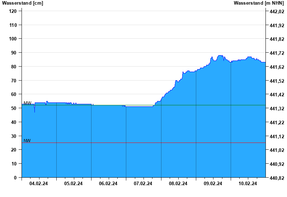
Task: Click the 60 value on left axis
Action: 14,94
